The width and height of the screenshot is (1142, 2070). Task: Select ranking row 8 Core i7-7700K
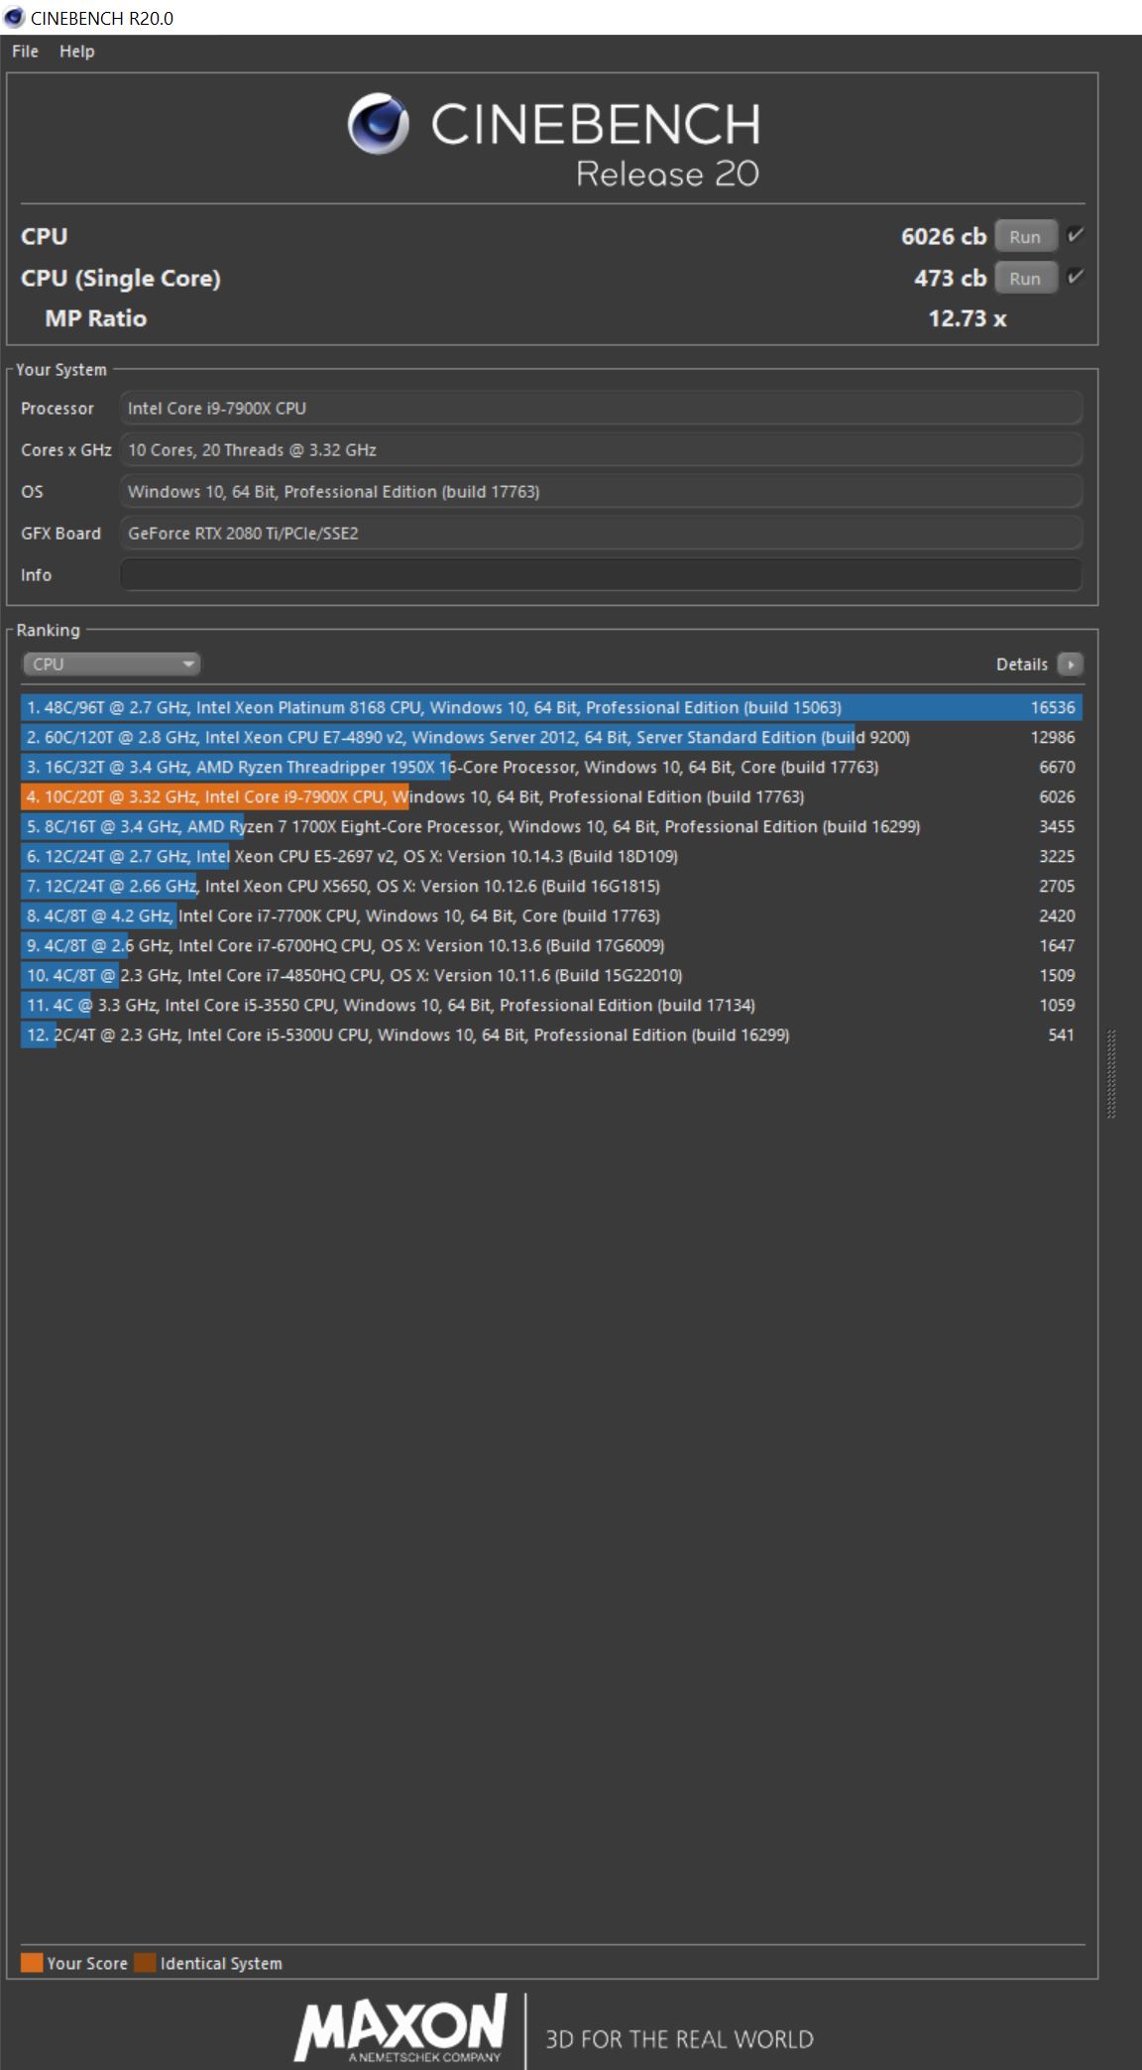[551, 916]
